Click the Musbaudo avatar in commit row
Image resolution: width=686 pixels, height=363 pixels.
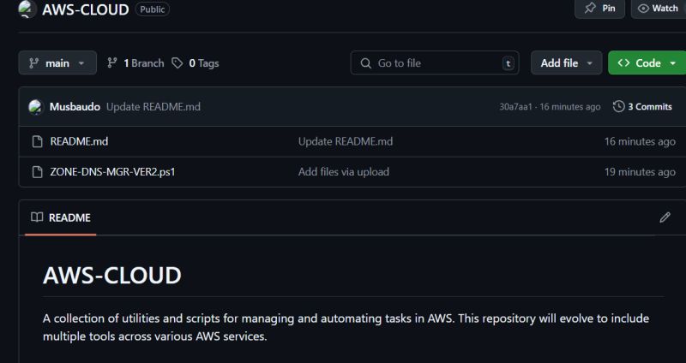(36, 107)
